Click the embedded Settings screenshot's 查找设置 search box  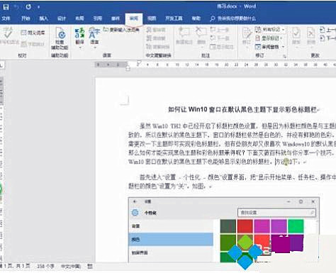(276, 213)
